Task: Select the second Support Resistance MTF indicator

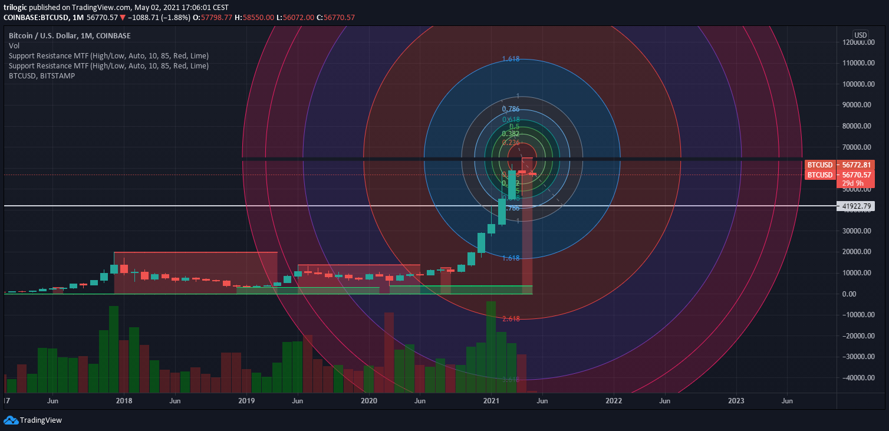Action: [108, 65]
